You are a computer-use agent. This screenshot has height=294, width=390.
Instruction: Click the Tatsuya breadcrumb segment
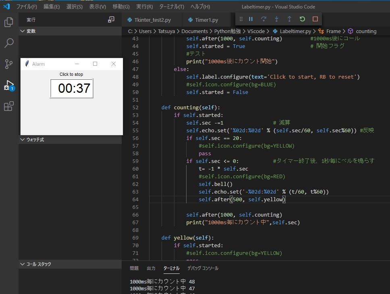166,31
